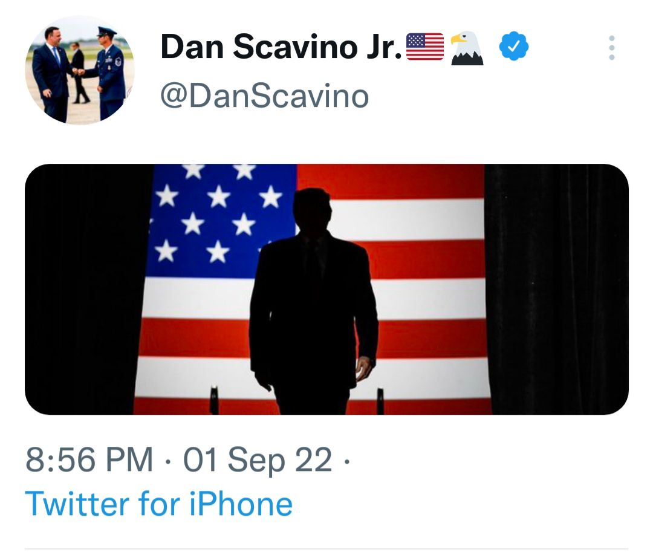Click the 8:56 PM timestamp

click(x=89, y=460)
